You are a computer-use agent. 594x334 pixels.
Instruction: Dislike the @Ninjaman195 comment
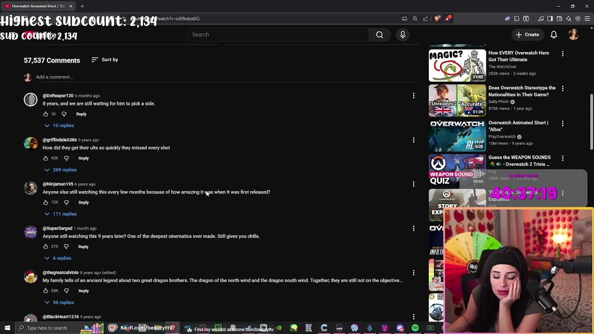pyautogui.click(x=66, y=202)
